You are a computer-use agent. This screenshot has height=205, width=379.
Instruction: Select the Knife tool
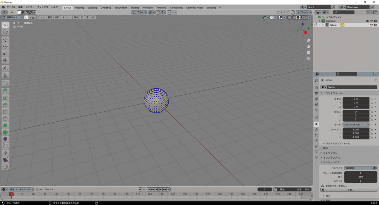[5, 119]
